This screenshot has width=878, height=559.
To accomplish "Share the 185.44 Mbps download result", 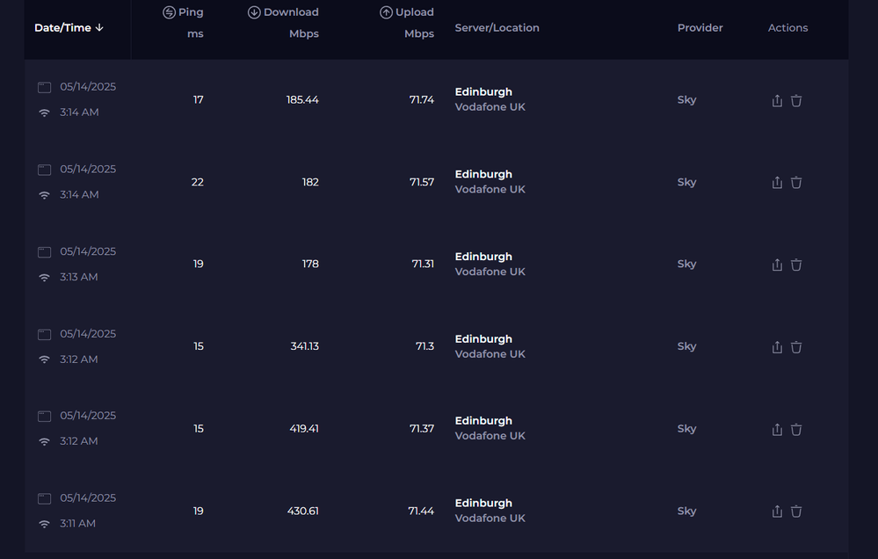I will coord(777,101).
